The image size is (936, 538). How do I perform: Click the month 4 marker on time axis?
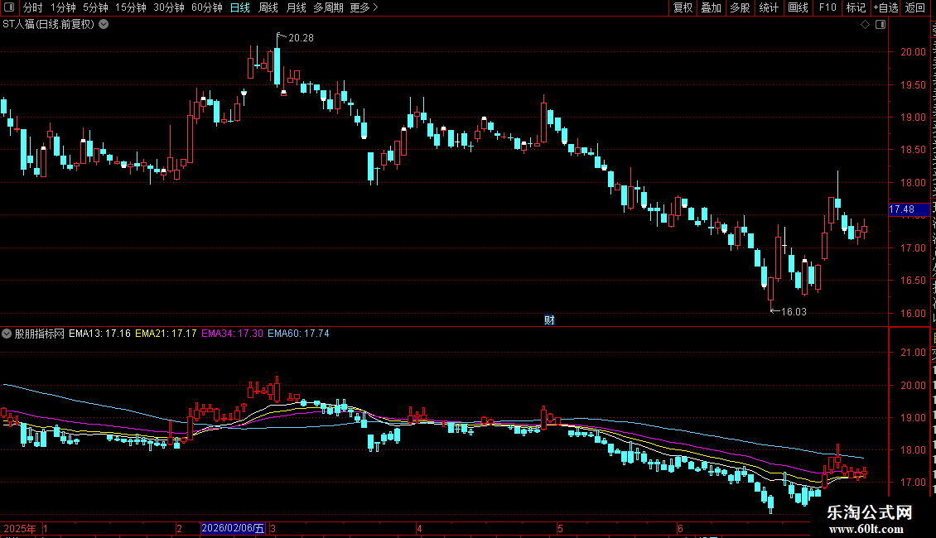click(420, 528)
